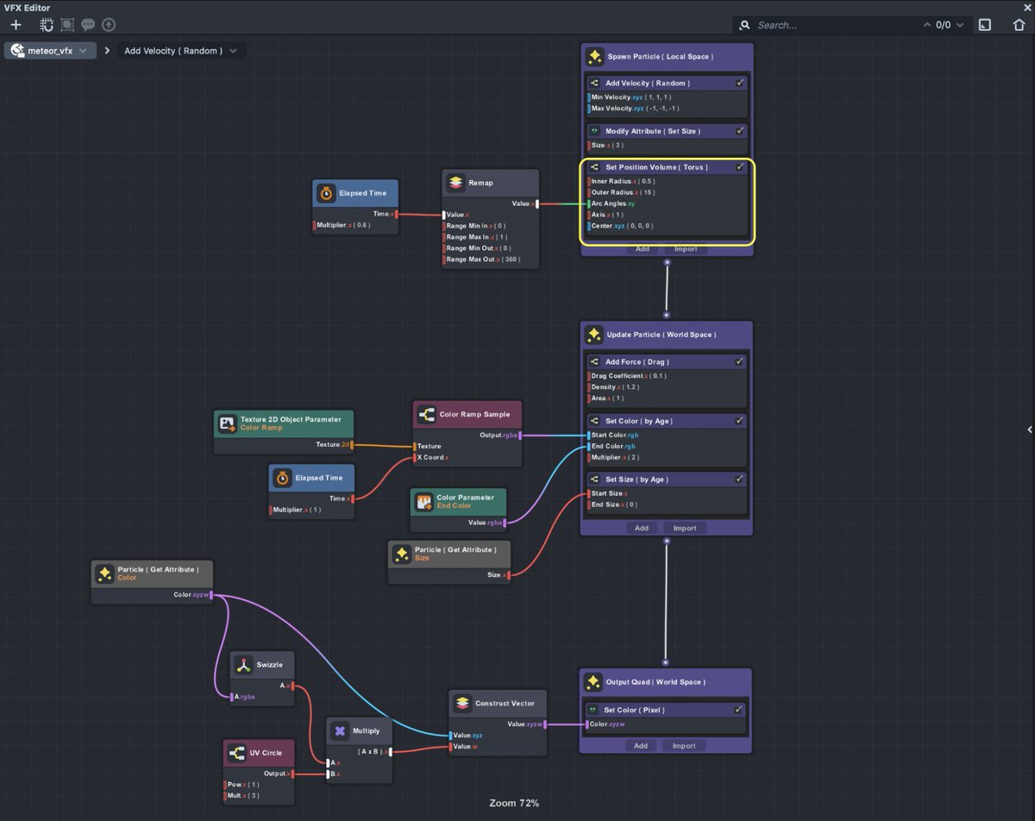
Task: Click the Remap node layers icon
Action: tap(455, 183)
